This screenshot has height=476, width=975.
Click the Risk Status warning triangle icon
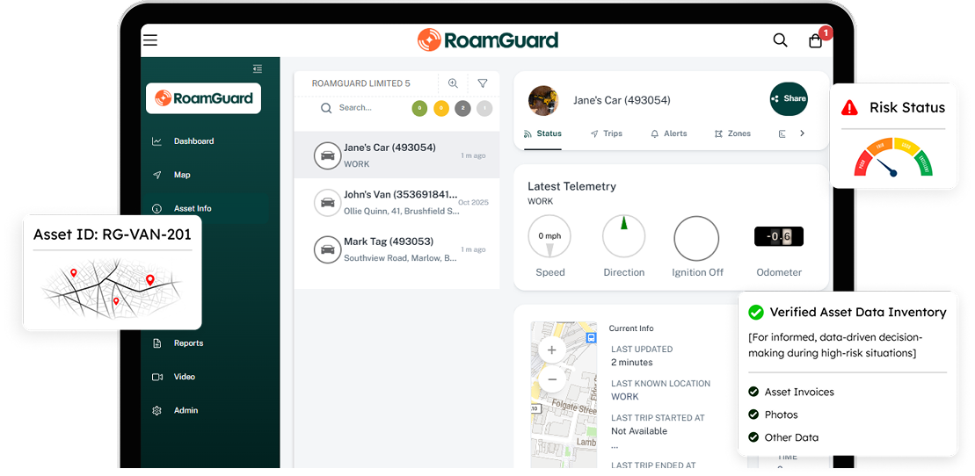pyautogui.click(x=849, y=107)
